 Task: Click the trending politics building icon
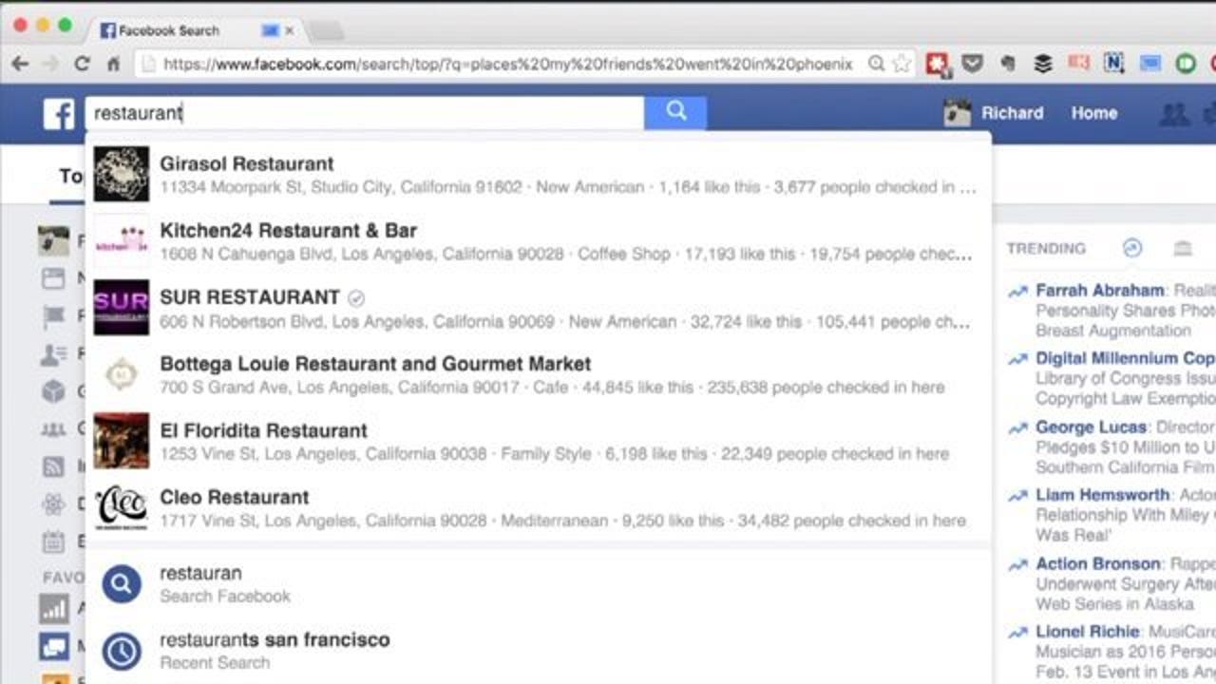1182,248
